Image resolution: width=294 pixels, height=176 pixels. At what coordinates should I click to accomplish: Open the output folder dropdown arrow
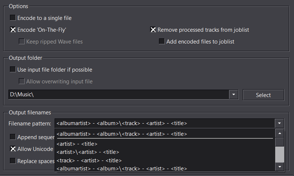coord(234,95)
